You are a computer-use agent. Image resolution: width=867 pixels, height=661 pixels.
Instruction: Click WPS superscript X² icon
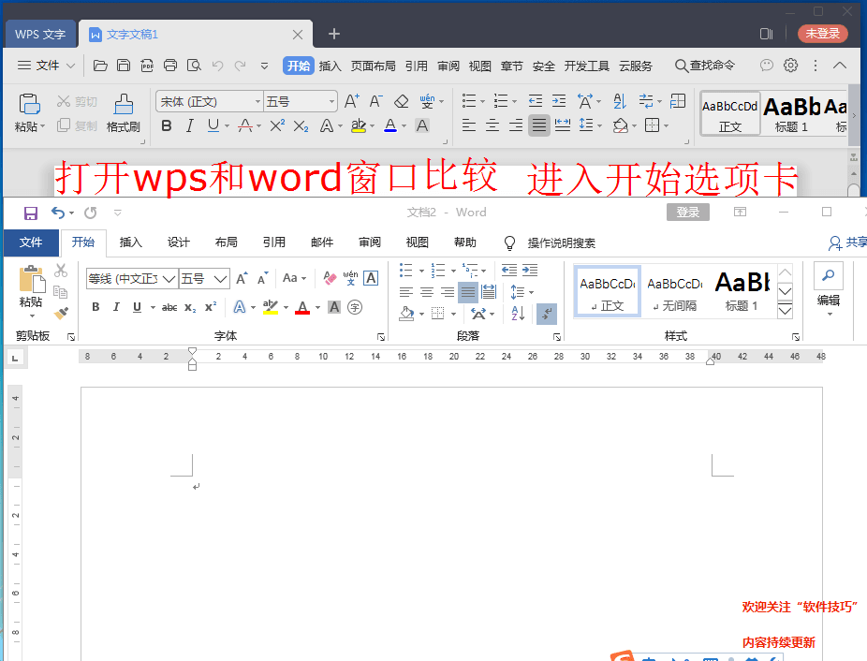pyautogui.click(x=277, y=126)
